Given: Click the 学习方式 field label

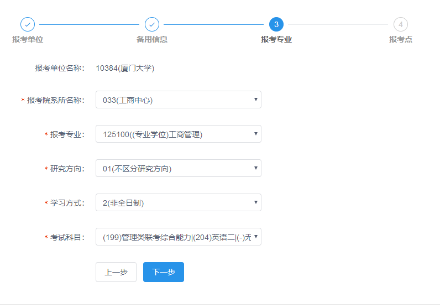Looking at the screenshot, I should click(x=67, y=203).
